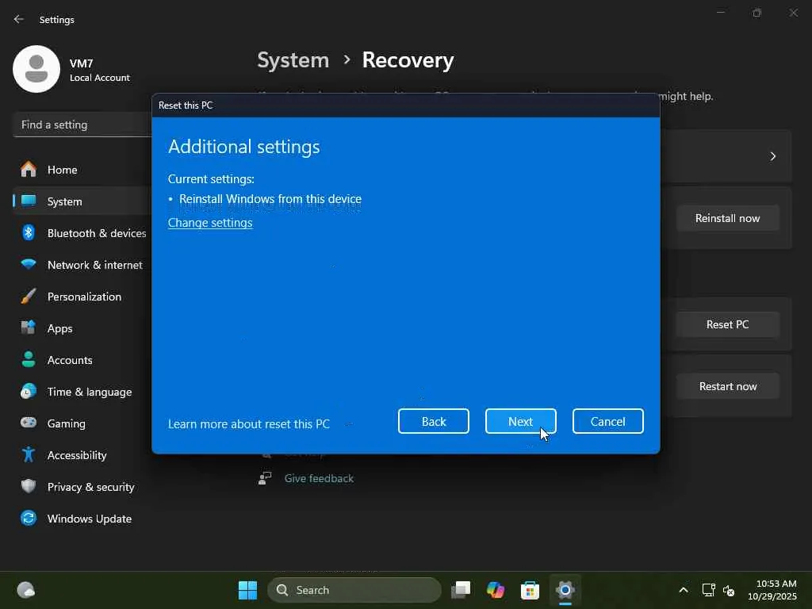Open the Give feedback link
This screenshot has height=609, width=812.
[x=319, y=478]
